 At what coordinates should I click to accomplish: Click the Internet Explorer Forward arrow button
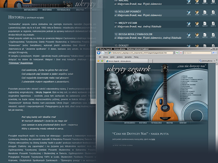tap(103, 53)
